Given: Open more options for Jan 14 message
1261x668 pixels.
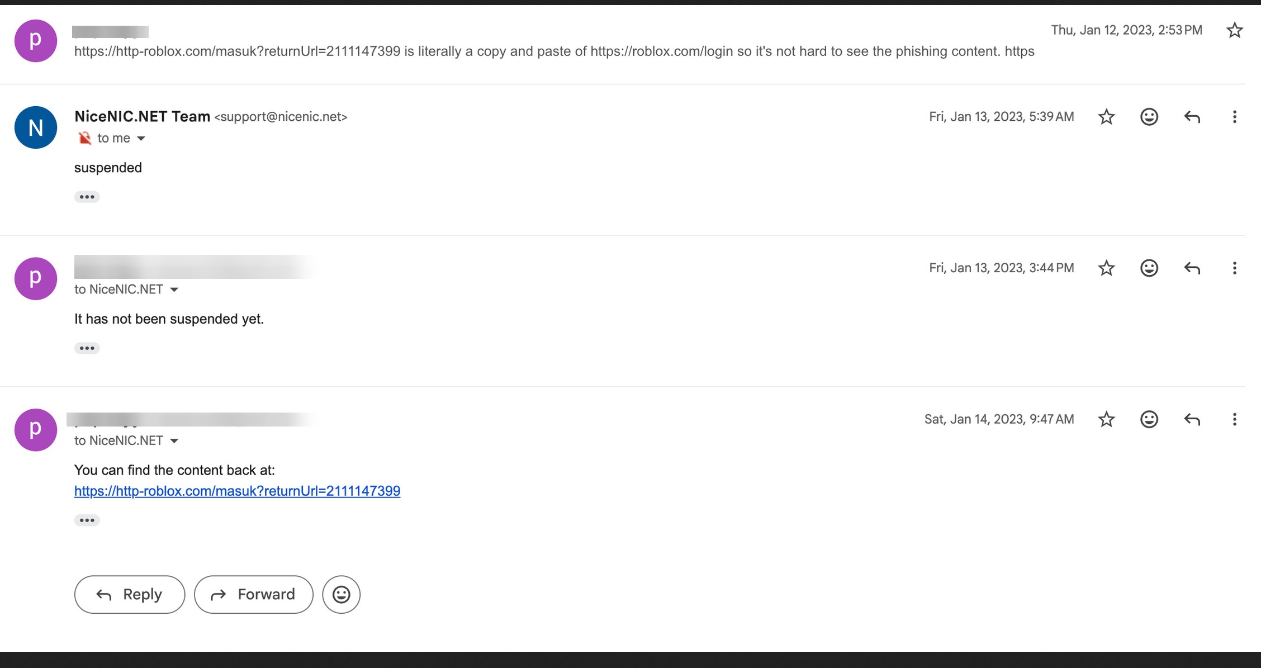Looking at the screenshot, I should coord(1234,419).
